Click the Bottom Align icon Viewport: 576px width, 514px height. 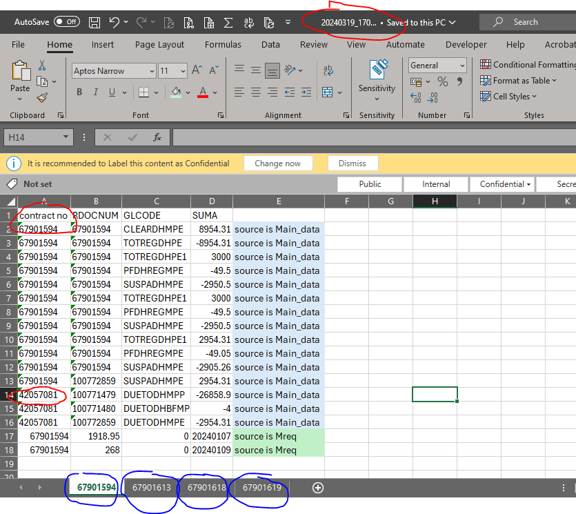pyautogui.click(x=272, y=70)
